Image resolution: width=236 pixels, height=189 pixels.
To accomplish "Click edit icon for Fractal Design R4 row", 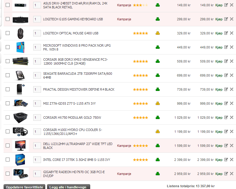I will 226,89.
